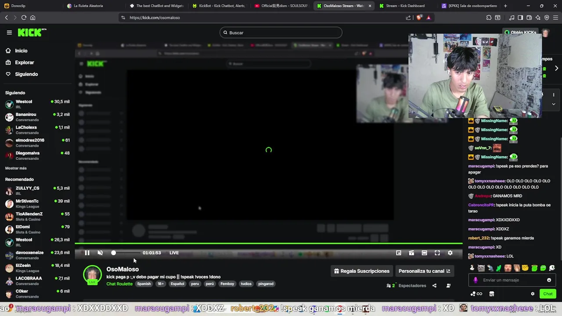Open browser music playlist icon

pos(512,18)
